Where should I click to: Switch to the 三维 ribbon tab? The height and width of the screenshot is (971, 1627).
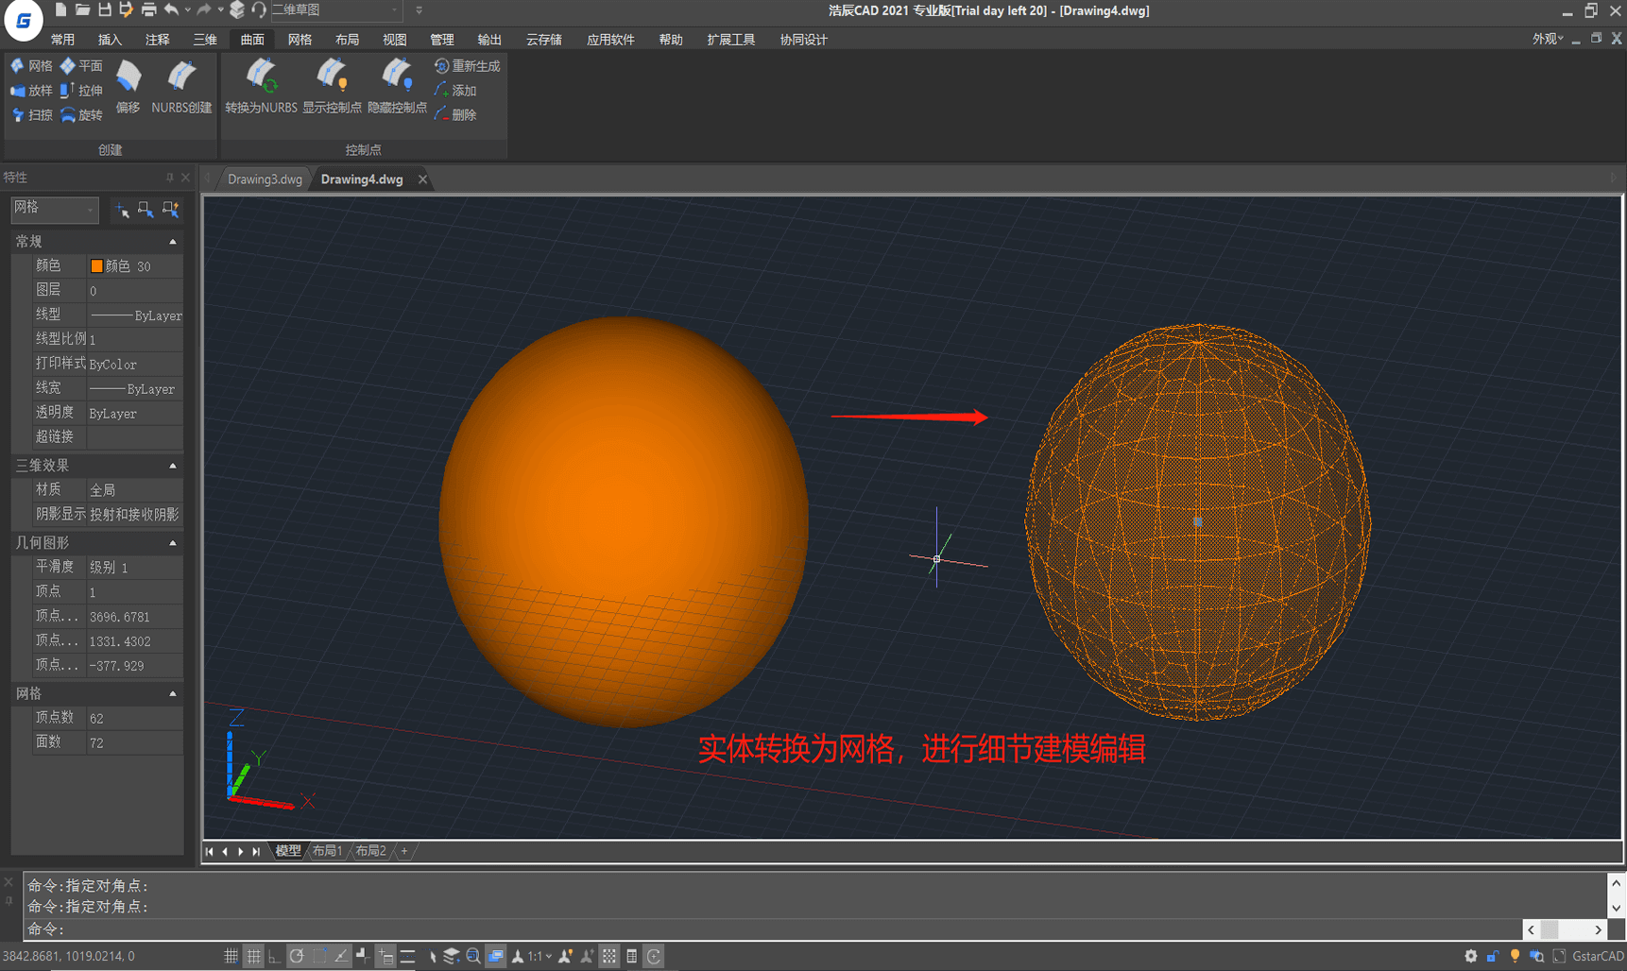tap(204, 40)
